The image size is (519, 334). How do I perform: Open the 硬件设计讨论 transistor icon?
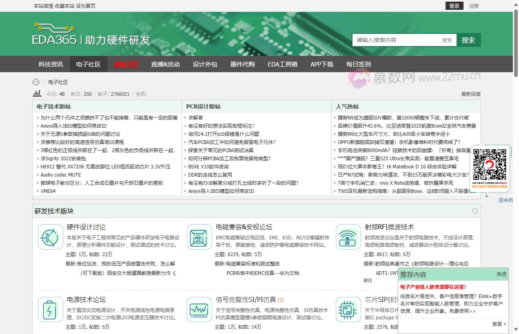coord(51,237)
